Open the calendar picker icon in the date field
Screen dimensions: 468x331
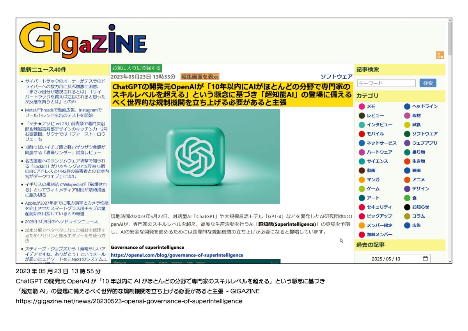[x=425, y=258]
